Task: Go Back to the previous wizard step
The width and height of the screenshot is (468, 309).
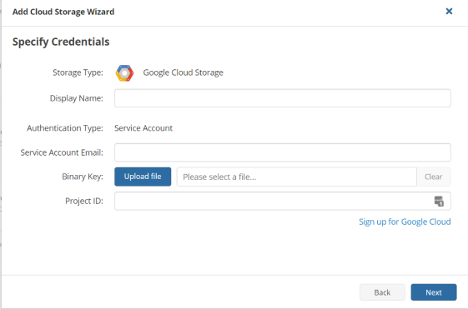Action: [x=382, y=292]
